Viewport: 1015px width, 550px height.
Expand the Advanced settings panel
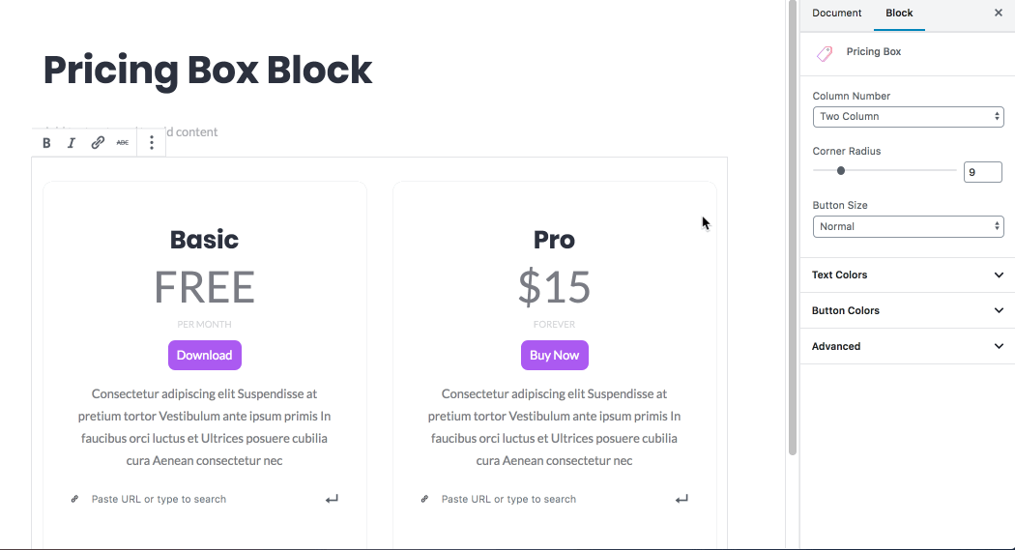click(908, 346)
